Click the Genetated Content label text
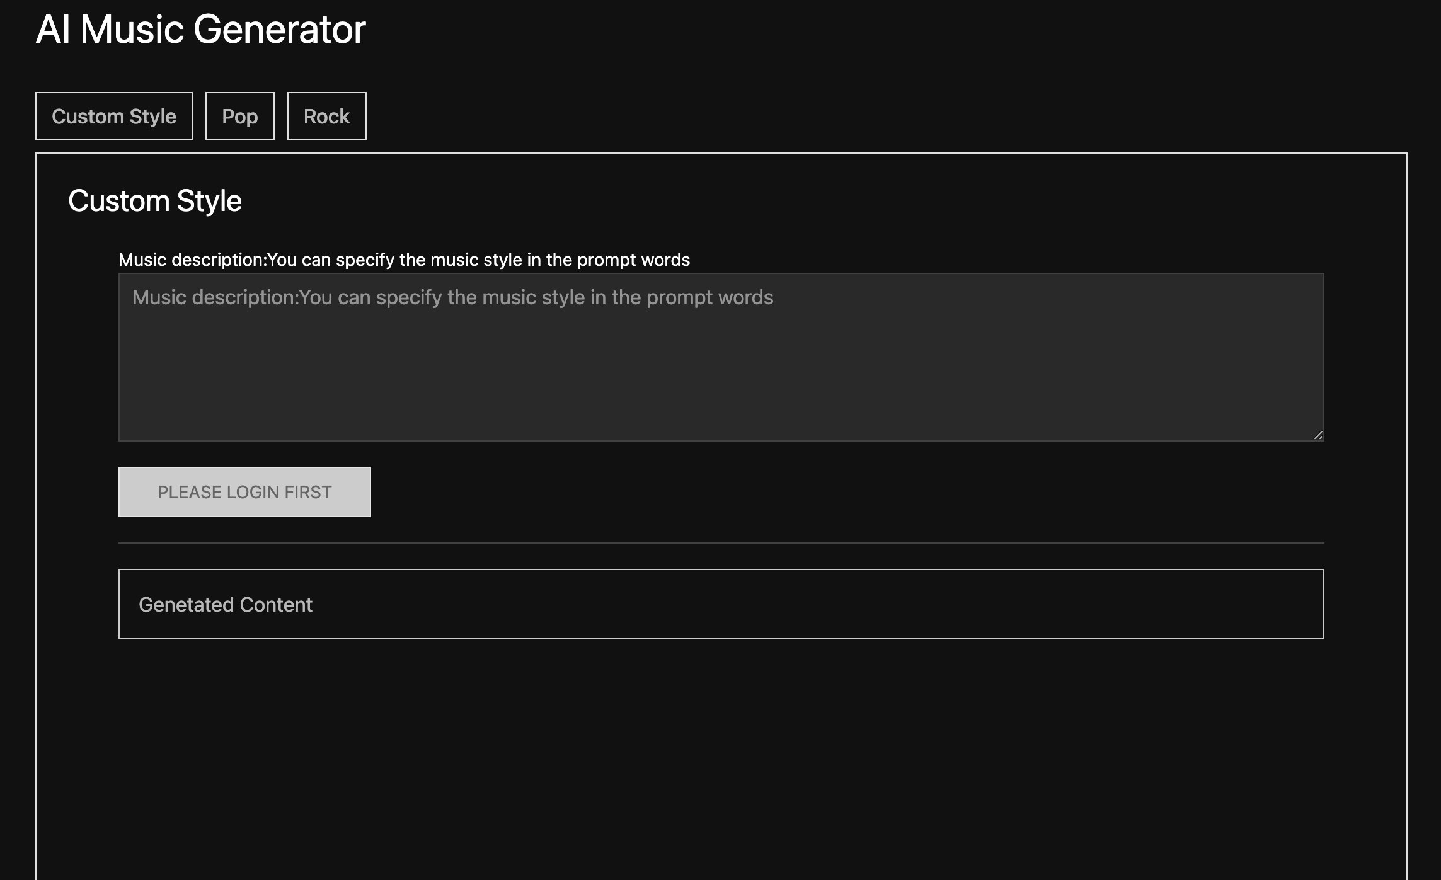 coord(225,605)
